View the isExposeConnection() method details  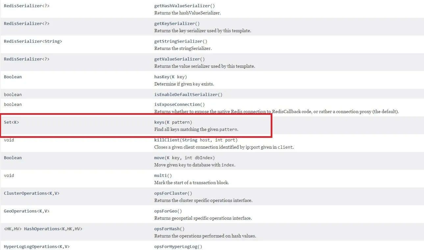[x=180, y=105]
